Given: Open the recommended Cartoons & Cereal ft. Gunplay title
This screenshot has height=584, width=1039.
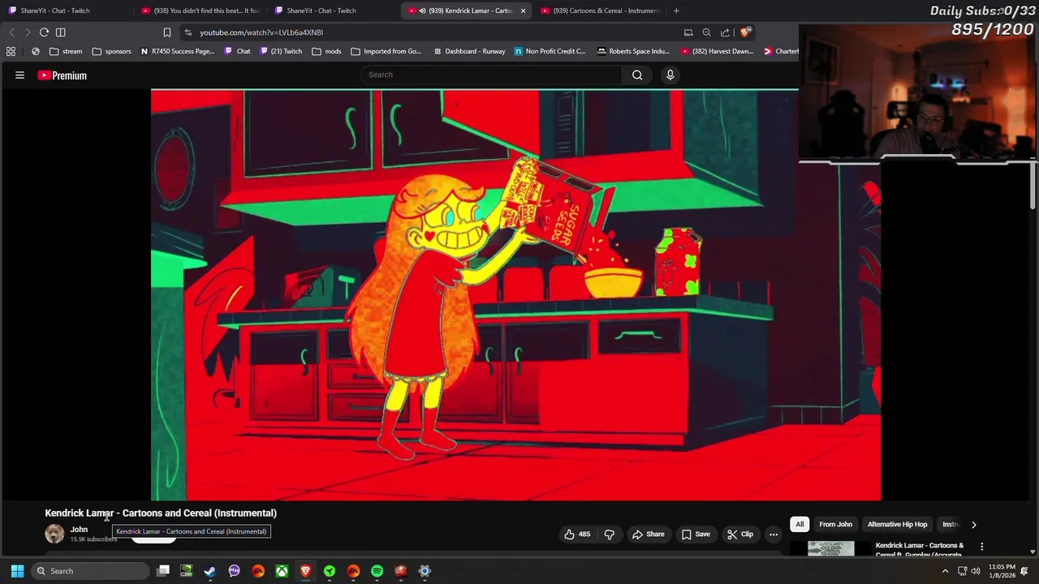Looking at the screenshot, I should point(920,549).
